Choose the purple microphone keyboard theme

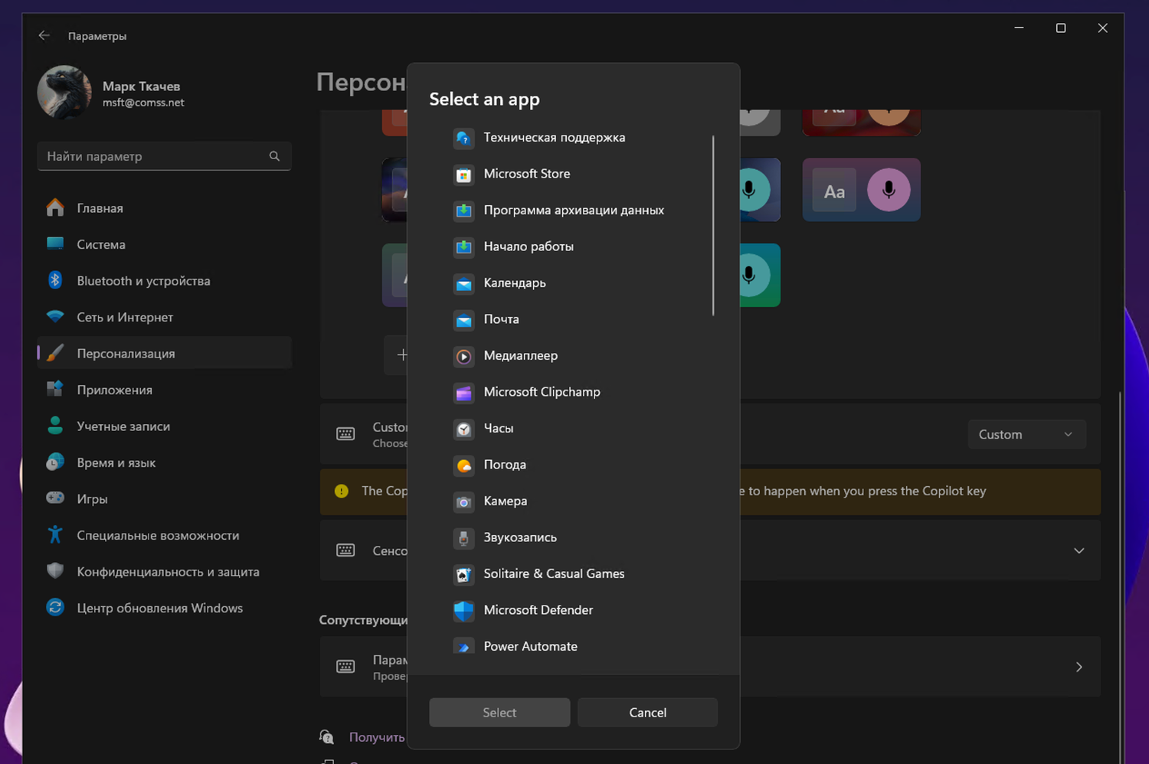[x=861, y=190]
